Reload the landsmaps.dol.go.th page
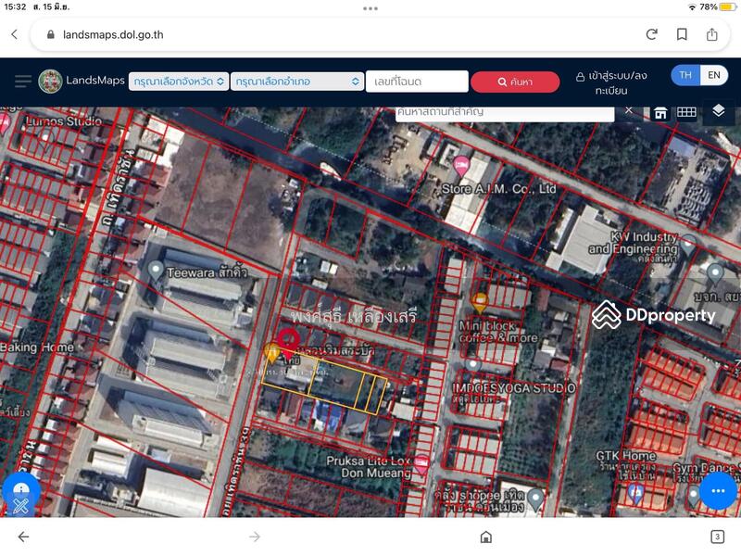This screenshot has width=741, height=556. pyautogui.click(x=652, y=34)
